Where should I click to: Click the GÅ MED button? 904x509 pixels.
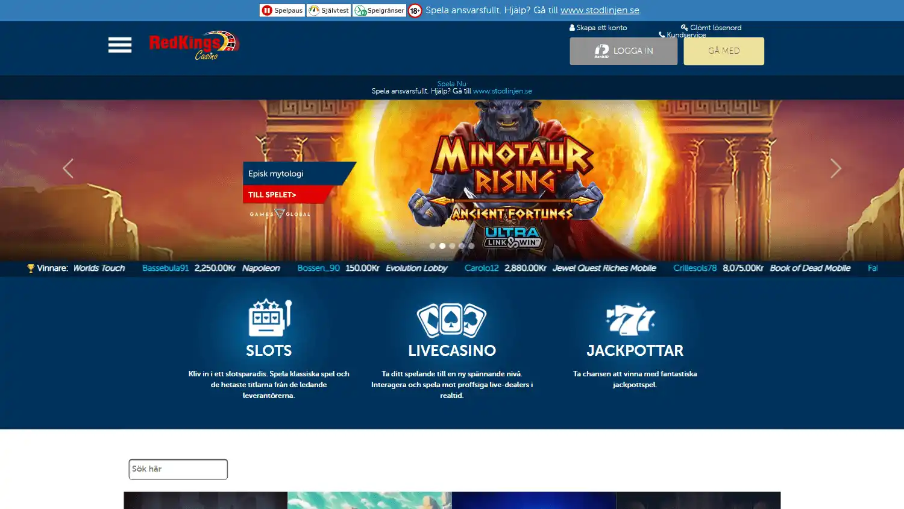(x=724, y=51)
